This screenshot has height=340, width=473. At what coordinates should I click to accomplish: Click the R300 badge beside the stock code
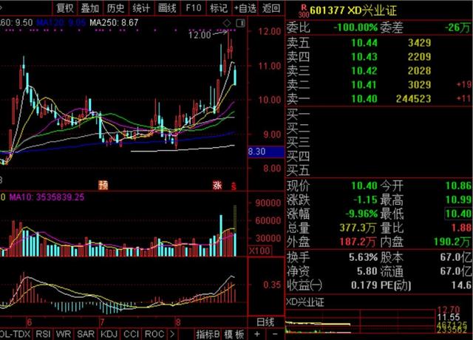(x=304, y=11)
